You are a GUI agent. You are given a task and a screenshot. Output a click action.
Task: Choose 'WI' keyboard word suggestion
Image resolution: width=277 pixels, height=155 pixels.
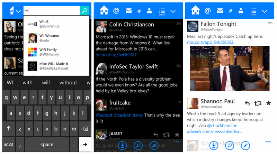pyautogui.click(x=10, y=82)
